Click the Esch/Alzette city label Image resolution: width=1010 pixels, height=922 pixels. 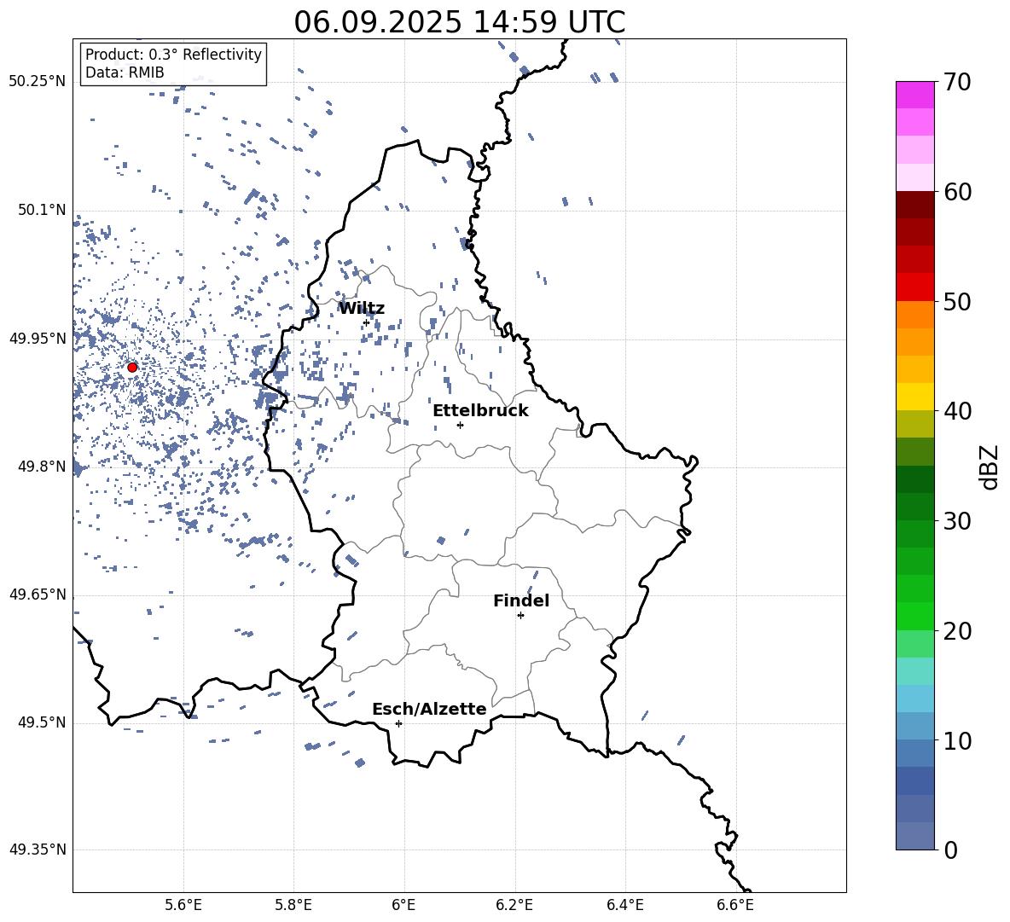coord(429,709)
